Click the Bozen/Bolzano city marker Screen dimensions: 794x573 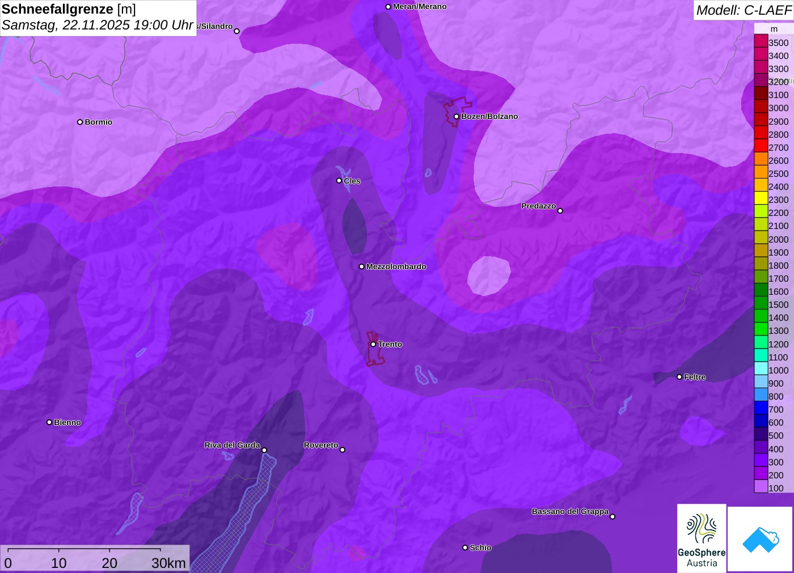click(x=456, y=116)
